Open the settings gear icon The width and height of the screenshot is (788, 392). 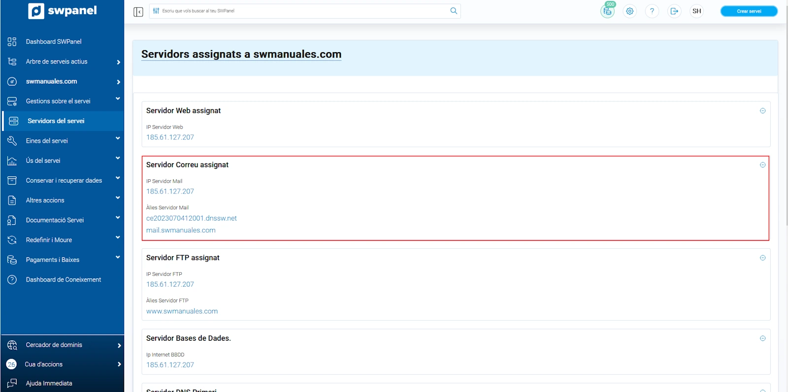pos(629,11)
